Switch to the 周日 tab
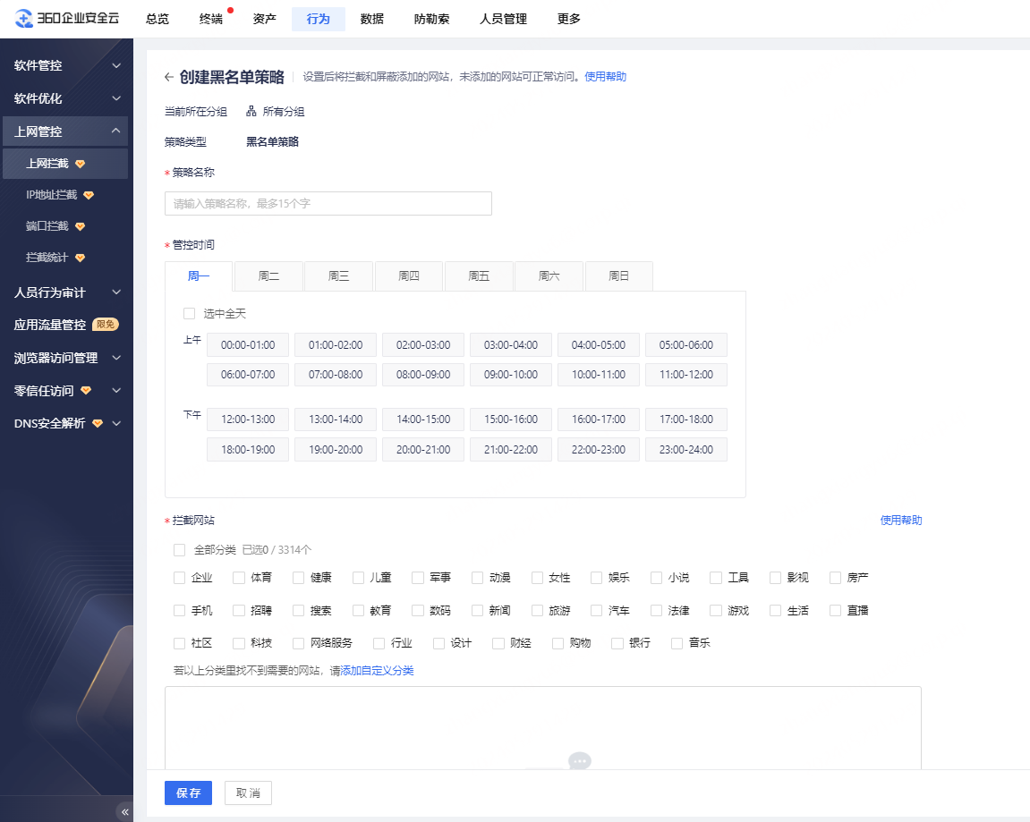Screen dimensions: 1030x822 click(x=618, y=275)
